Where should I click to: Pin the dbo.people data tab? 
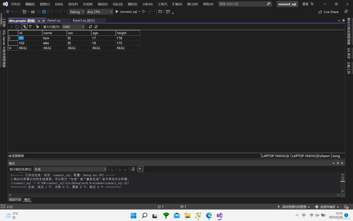click(x=39, y=21)
